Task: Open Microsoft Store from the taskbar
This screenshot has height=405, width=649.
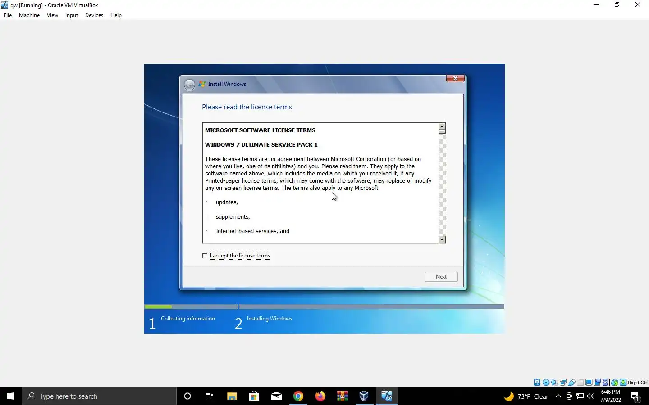Action: (x=254, y=396)
